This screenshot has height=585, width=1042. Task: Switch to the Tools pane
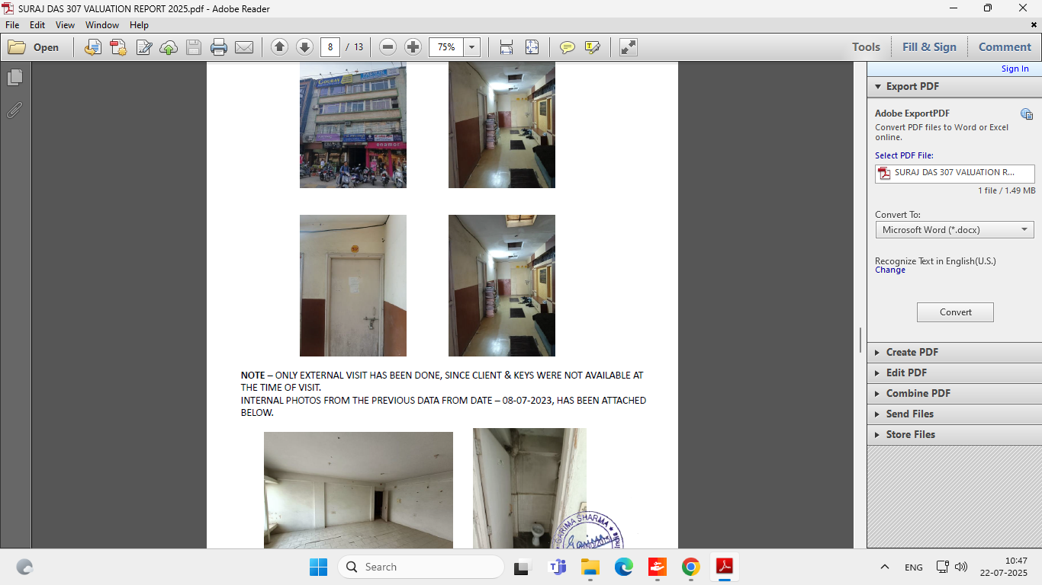[866, 47]
